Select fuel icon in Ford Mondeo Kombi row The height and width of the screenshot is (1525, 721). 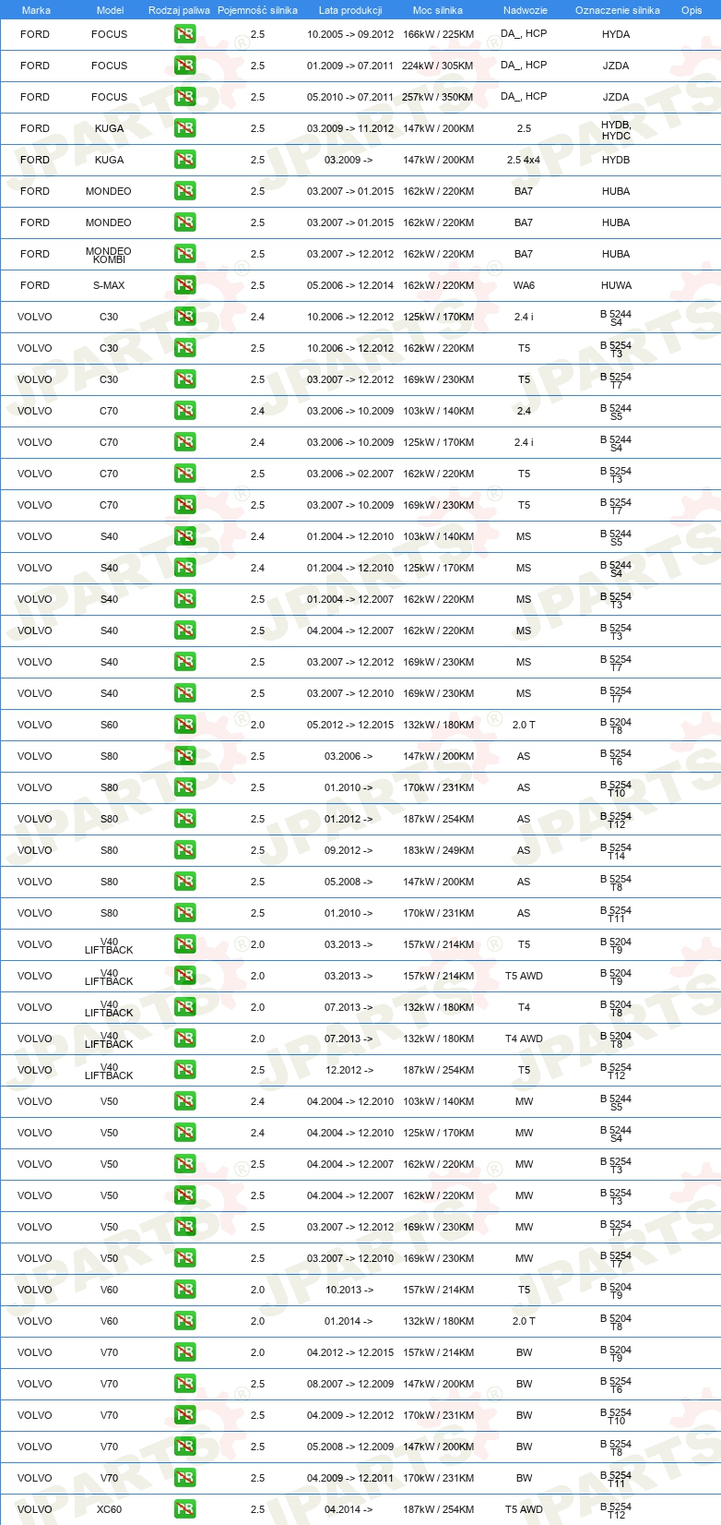184,254
